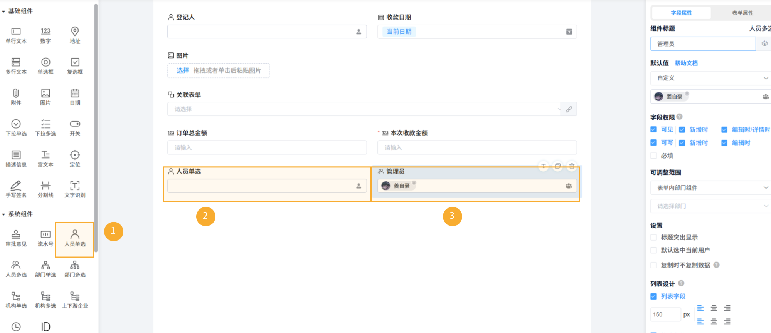Toggle 新增时 checkbox in 可见 row
The height and width of the screenshot is (333, 771).
682,130
